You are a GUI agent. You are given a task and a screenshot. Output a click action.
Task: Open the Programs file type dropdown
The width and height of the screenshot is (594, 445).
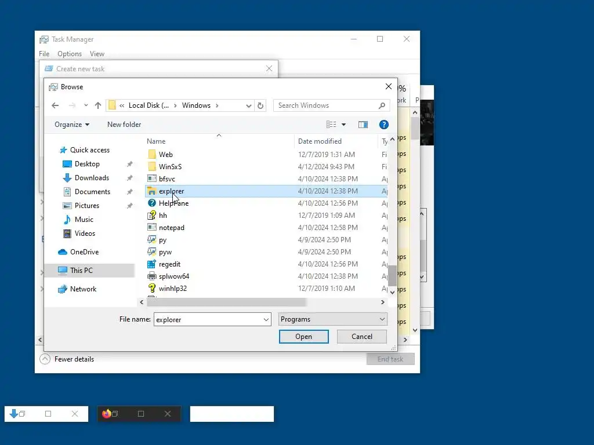pos(332,319)
